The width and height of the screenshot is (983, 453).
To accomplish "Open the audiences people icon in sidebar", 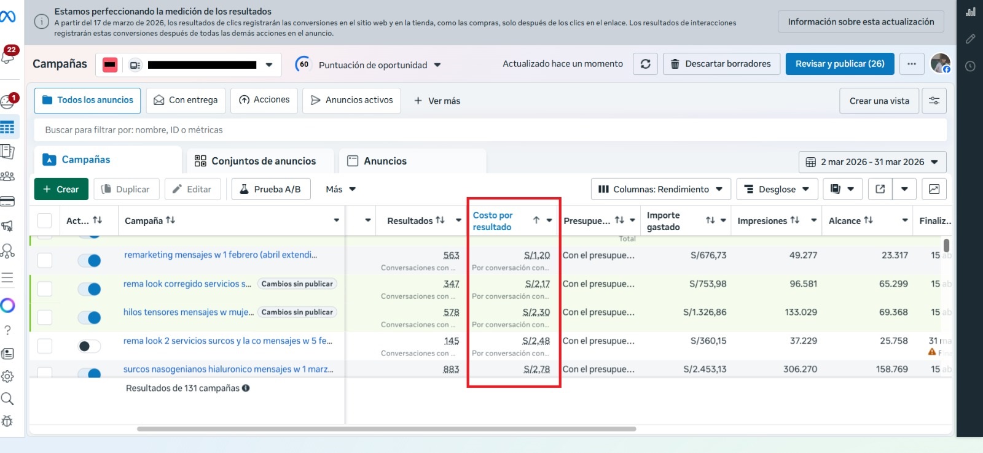I will point(7,176).
